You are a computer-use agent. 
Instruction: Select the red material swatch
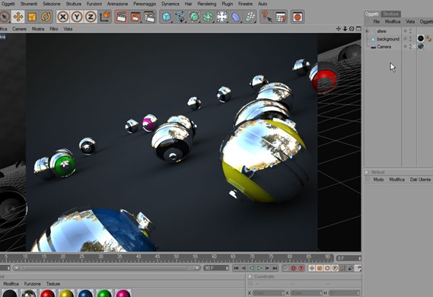(x=47, y=293)
